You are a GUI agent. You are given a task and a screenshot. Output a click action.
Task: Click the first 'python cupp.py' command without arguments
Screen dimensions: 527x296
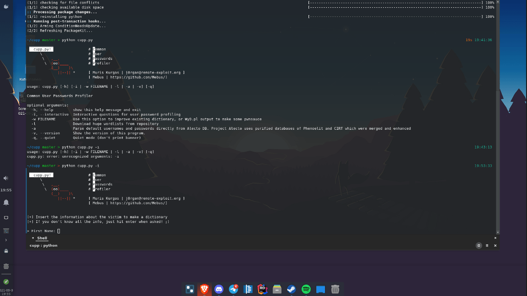77,40
